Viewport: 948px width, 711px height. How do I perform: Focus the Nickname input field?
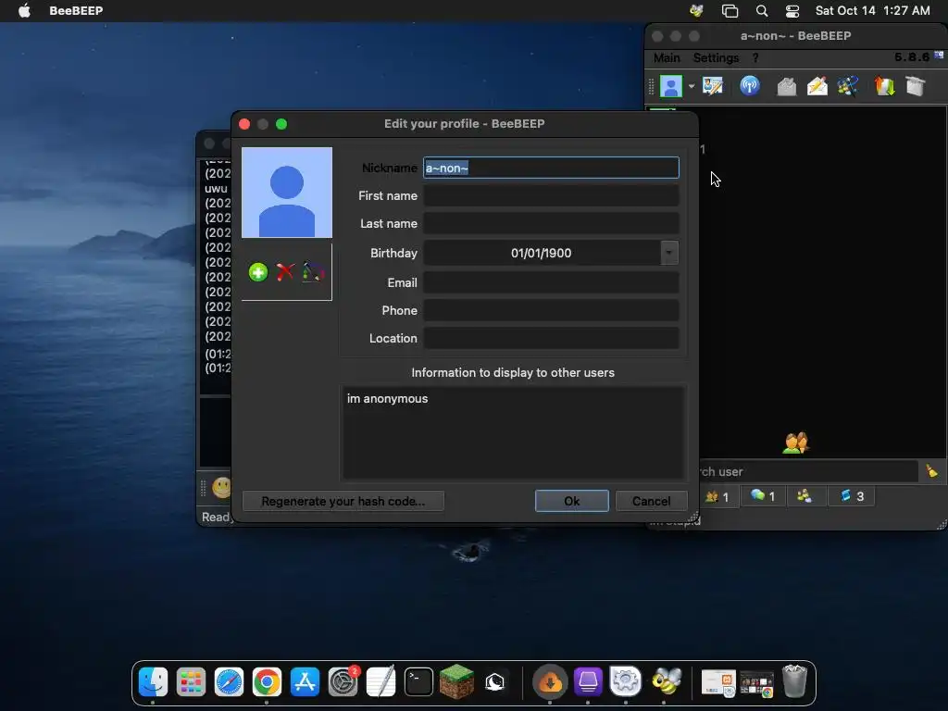[551, 168]
